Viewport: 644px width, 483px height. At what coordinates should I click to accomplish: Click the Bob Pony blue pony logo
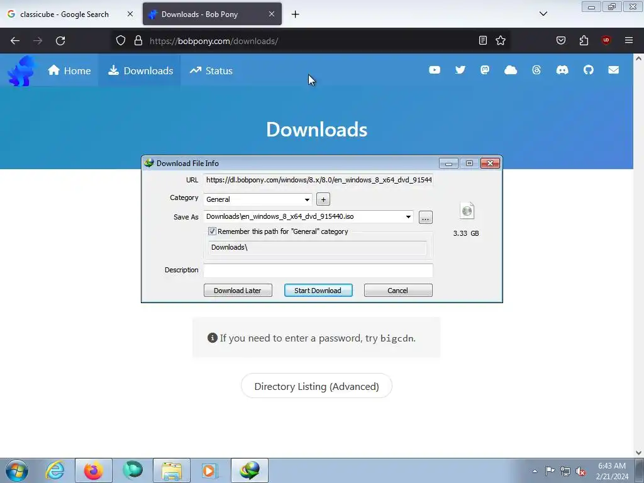pos(21,71)
